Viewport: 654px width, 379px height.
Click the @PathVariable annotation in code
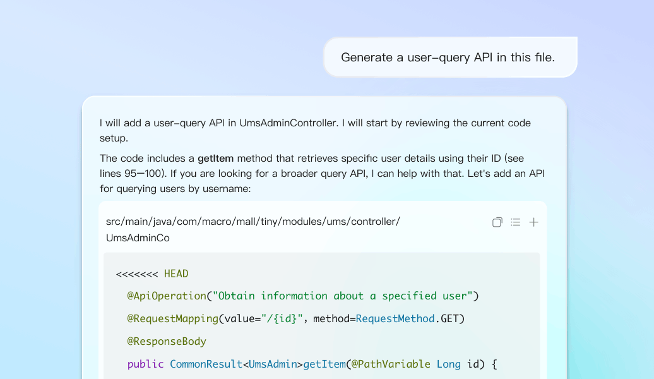tap(391, 364)
